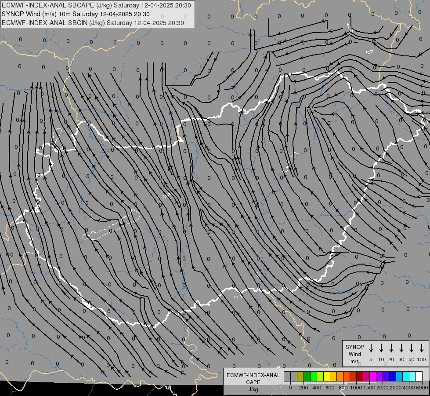Click 'ECMWF-INDEX-ANAL' label beside the color scale
Screen dimensions: 430x396
tap(253, 375)
